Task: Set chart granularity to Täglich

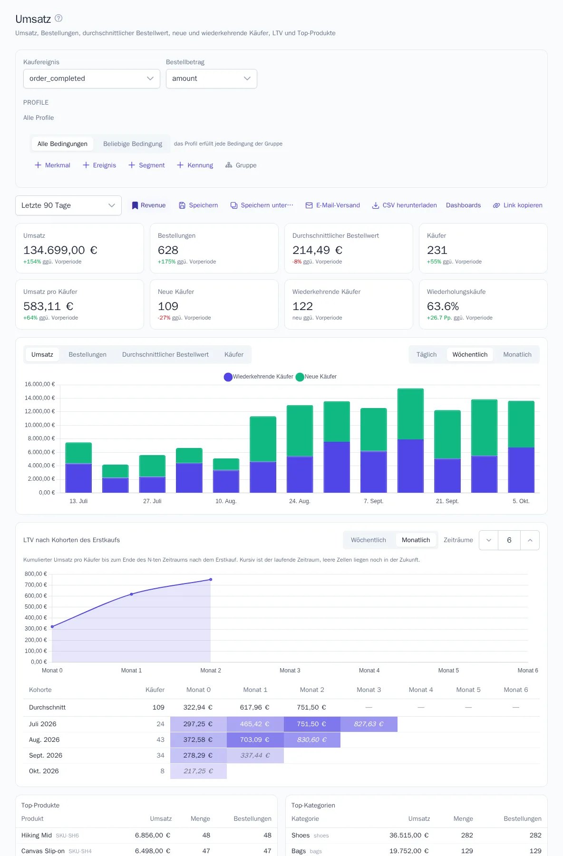Action: tap(427, 354)
